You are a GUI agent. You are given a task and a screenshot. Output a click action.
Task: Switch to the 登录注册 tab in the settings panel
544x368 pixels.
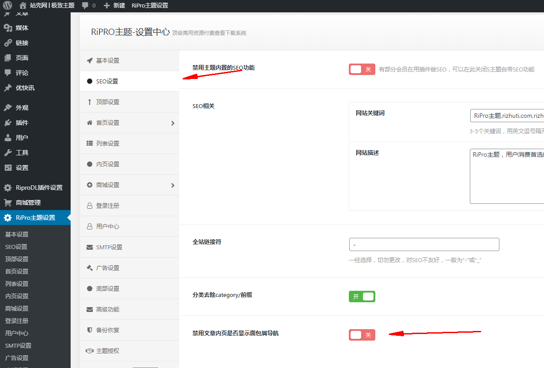point(129,206)
